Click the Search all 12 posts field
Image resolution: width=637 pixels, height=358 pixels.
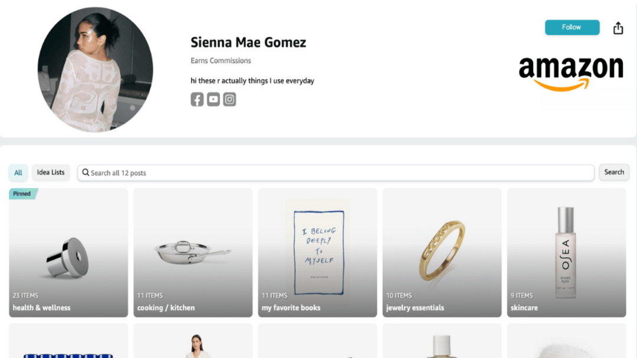click(x=336, y=173)
